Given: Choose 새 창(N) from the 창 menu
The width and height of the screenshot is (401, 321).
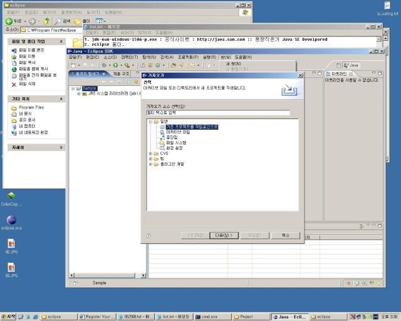Looking at the screenshot, I should [x=234, y=64].
